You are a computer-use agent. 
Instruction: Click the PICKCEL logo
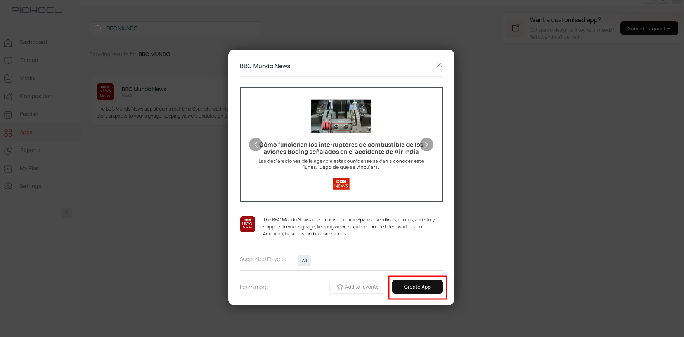(37, 10)
